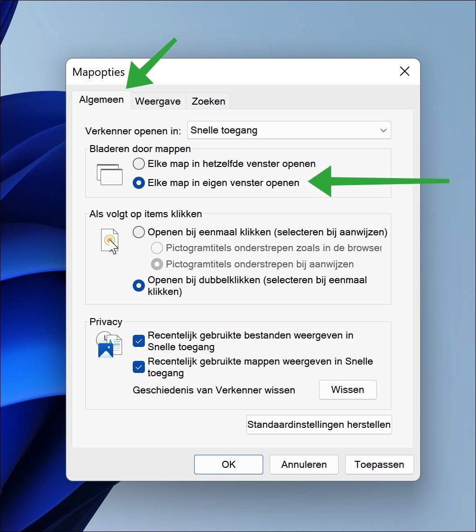Uncheck 'Recentelijk gebruikte mappen weergeven' checkbox

coord(139,367)
